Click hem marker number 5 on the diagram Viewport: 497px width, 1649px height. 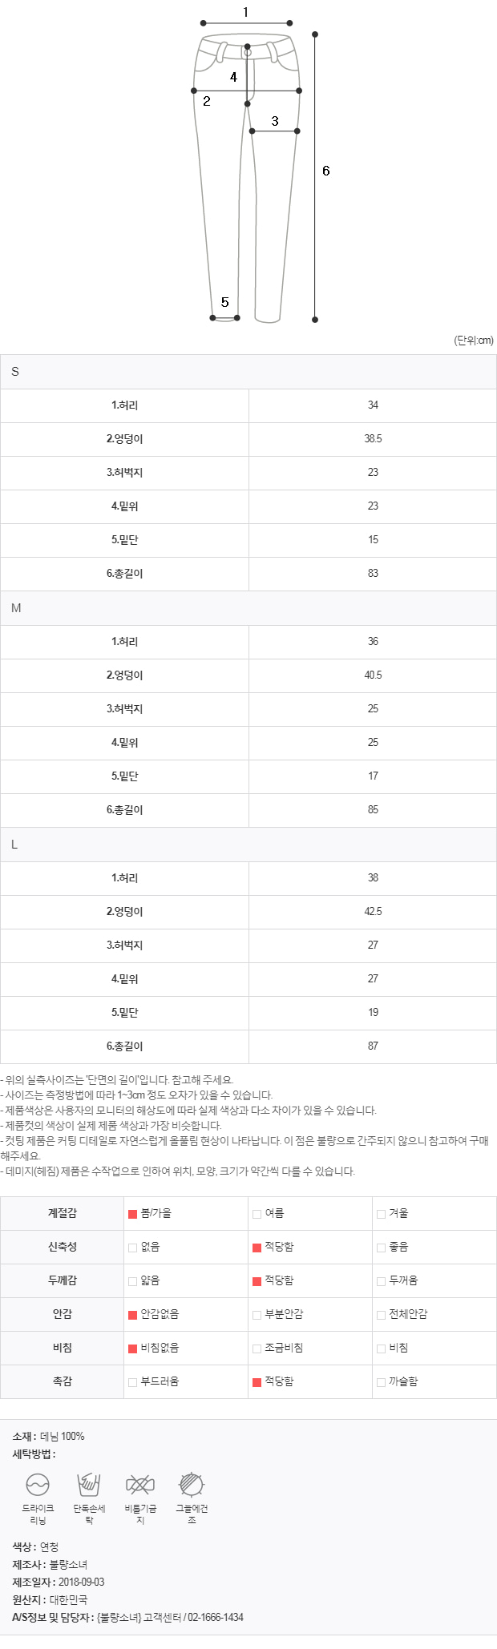click(x=225, y=302)
